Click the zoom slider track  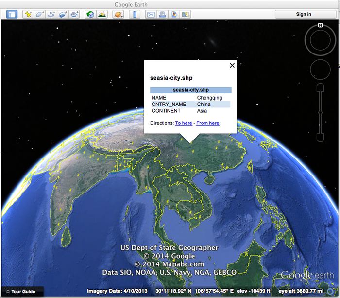pyautogui.click(x=320, y=113)
